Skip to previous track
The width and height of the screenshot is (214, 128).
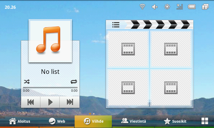tap(31, 102)
